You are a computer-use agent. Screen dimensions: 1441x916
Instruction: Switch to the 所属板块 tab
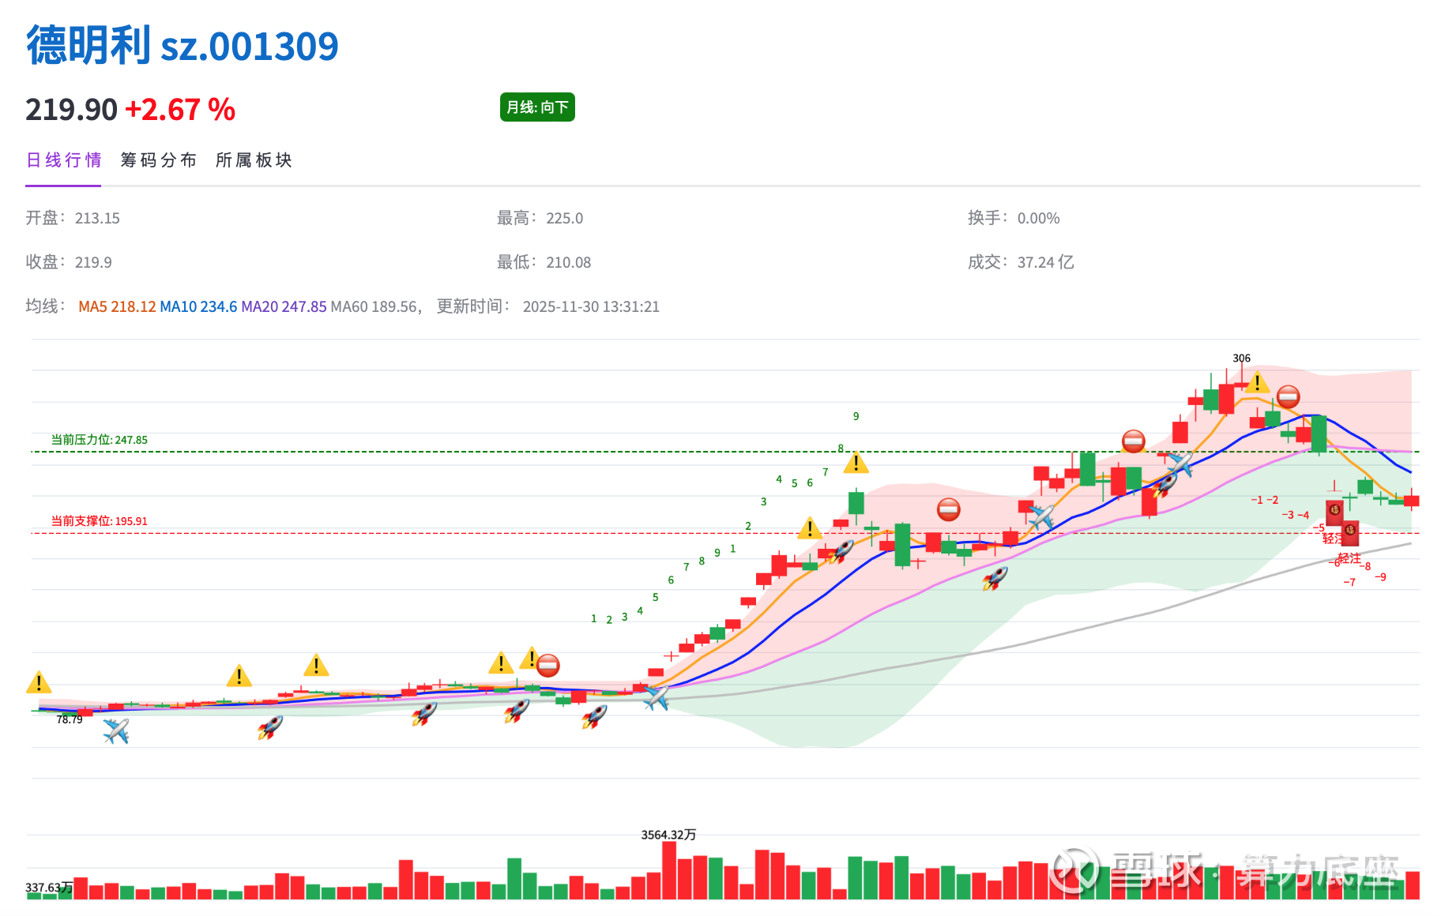pyautogui.click(x=254, y=160)
